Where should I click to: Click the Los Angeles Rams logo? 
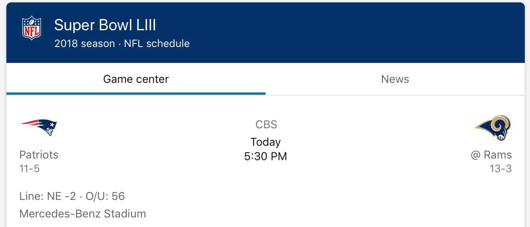pos(493,128)
